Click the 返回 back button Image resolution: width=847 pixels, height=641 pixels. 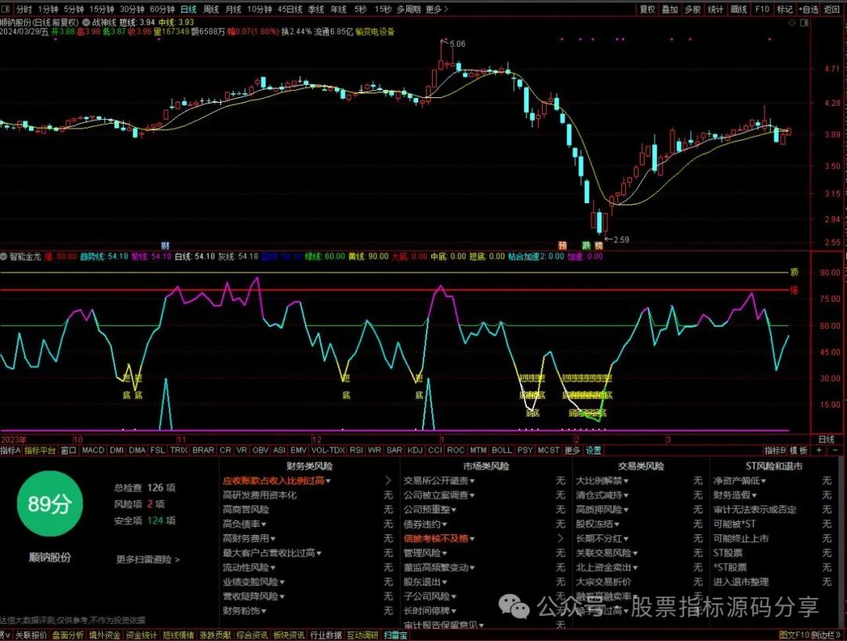pos(832,9)
